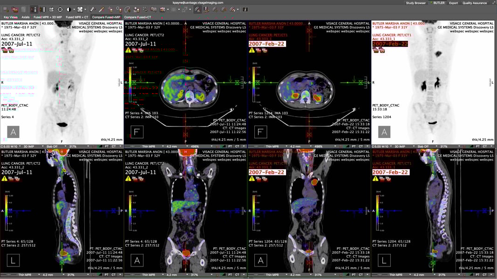Open the Study Browser
The height and width of the screenshot is (279, 497).
point(415,3)
